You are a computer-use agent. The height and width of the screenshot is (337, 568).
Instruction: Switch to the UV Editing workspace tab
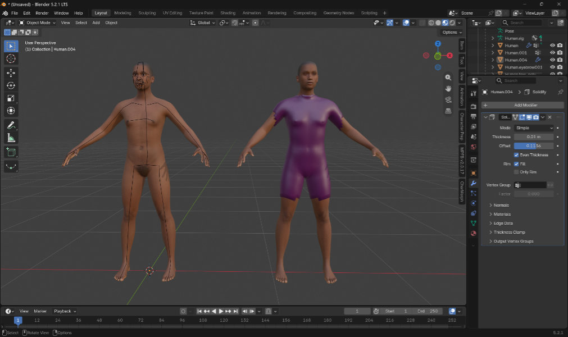[172, 13]
